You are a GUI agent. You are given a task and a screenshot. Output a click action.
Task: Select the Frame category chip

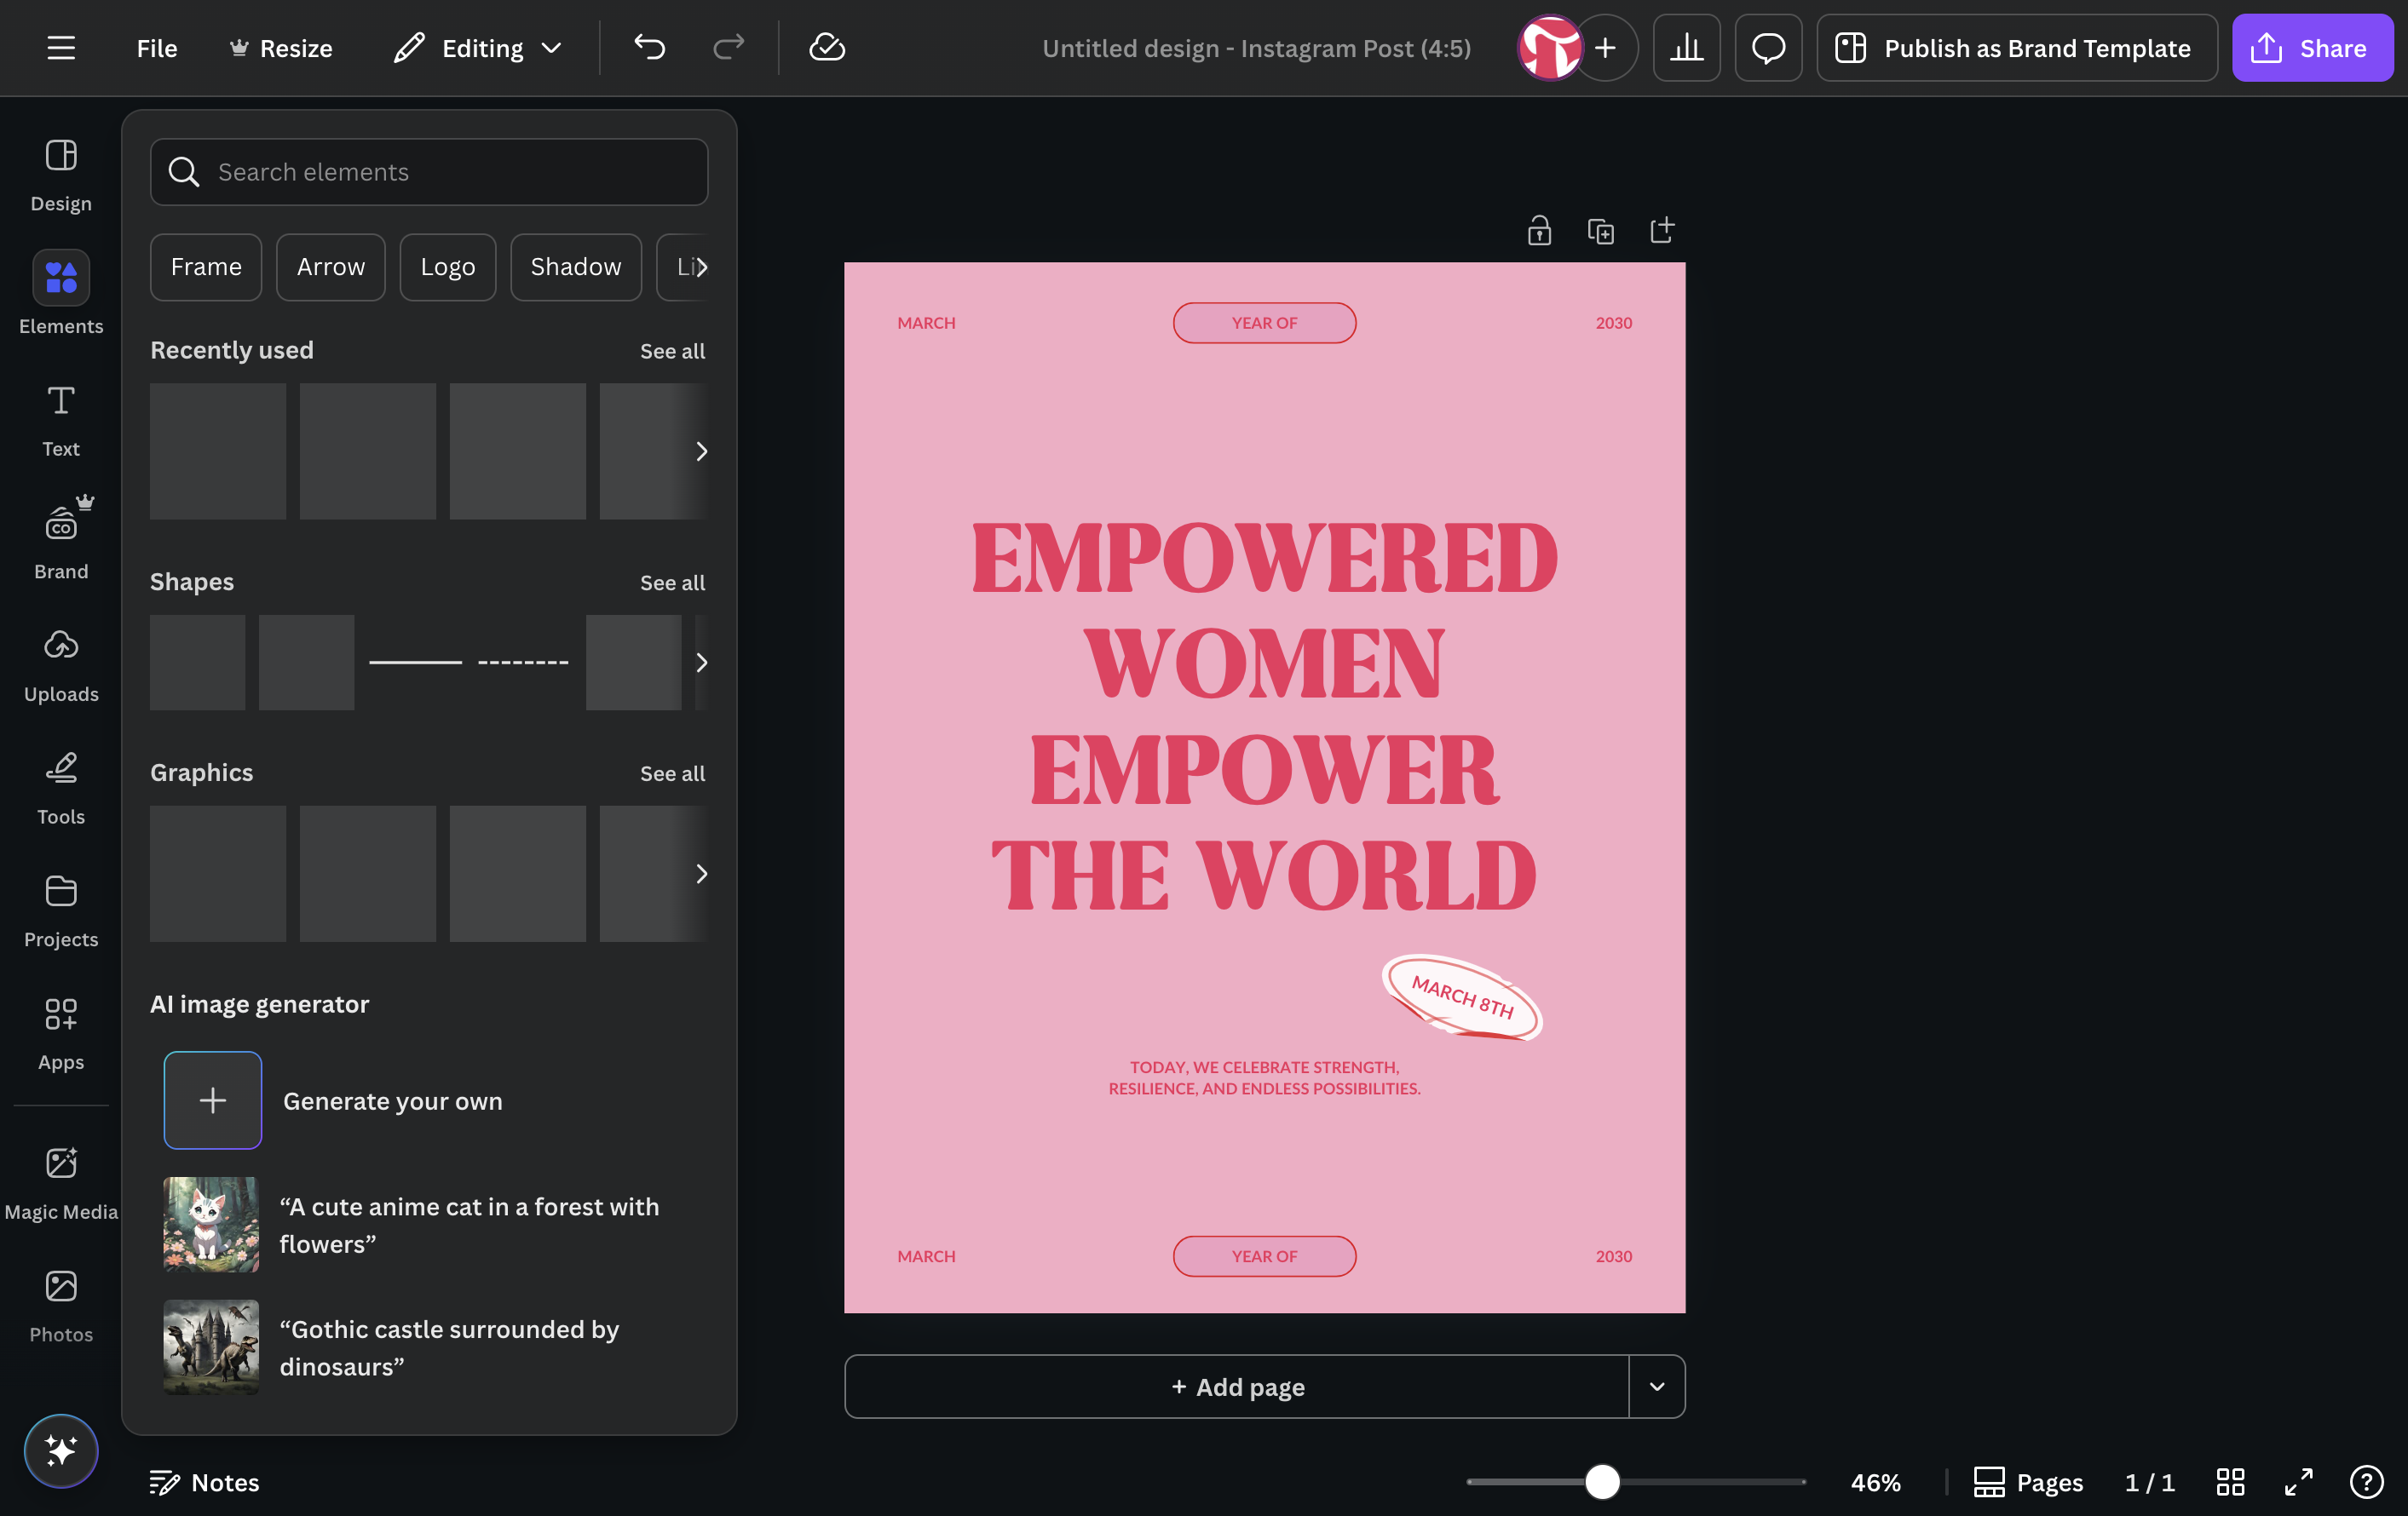click(206, 267)
